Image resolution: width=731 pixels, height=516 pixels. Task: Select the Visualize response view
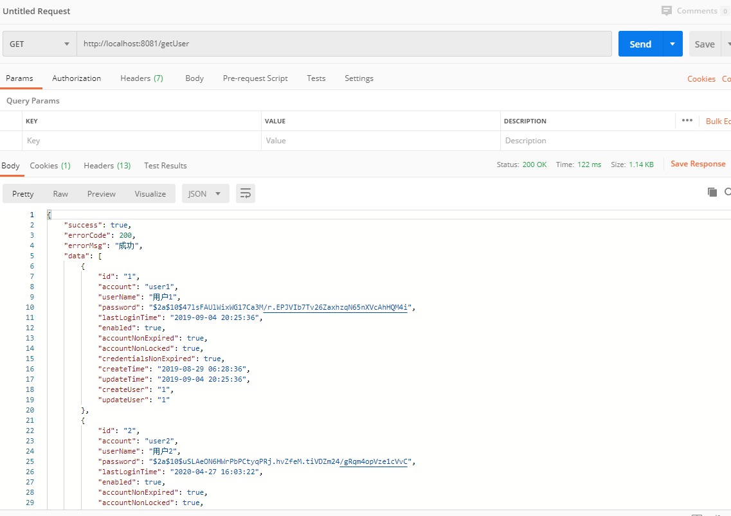pos(150,193)
